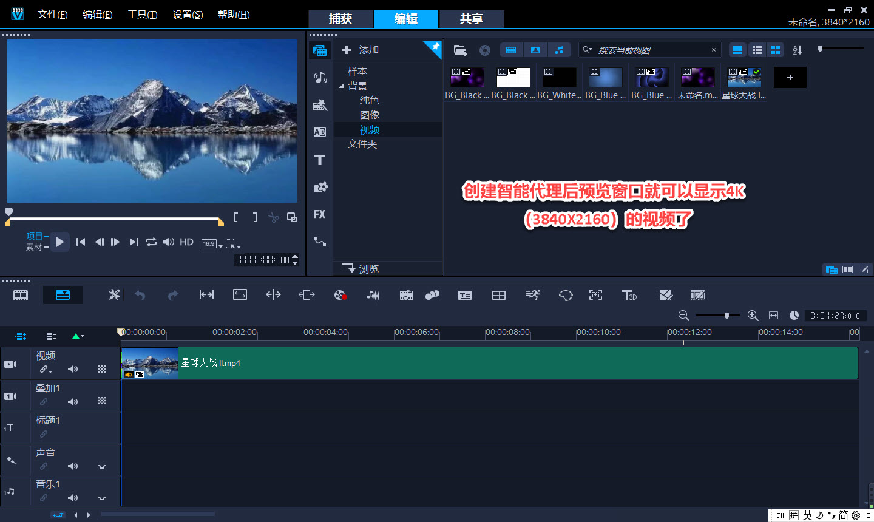874x522 pixels.
Task: Open the Title library icon in sidebar
Action: click(x=320, y=160)
